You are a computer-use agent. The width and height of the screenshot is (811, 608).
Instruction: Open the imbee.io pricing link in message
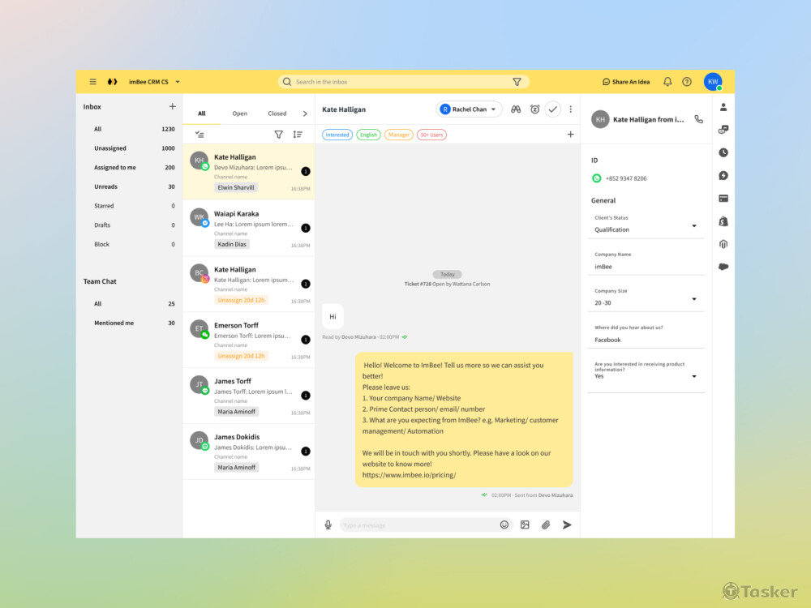409,475
